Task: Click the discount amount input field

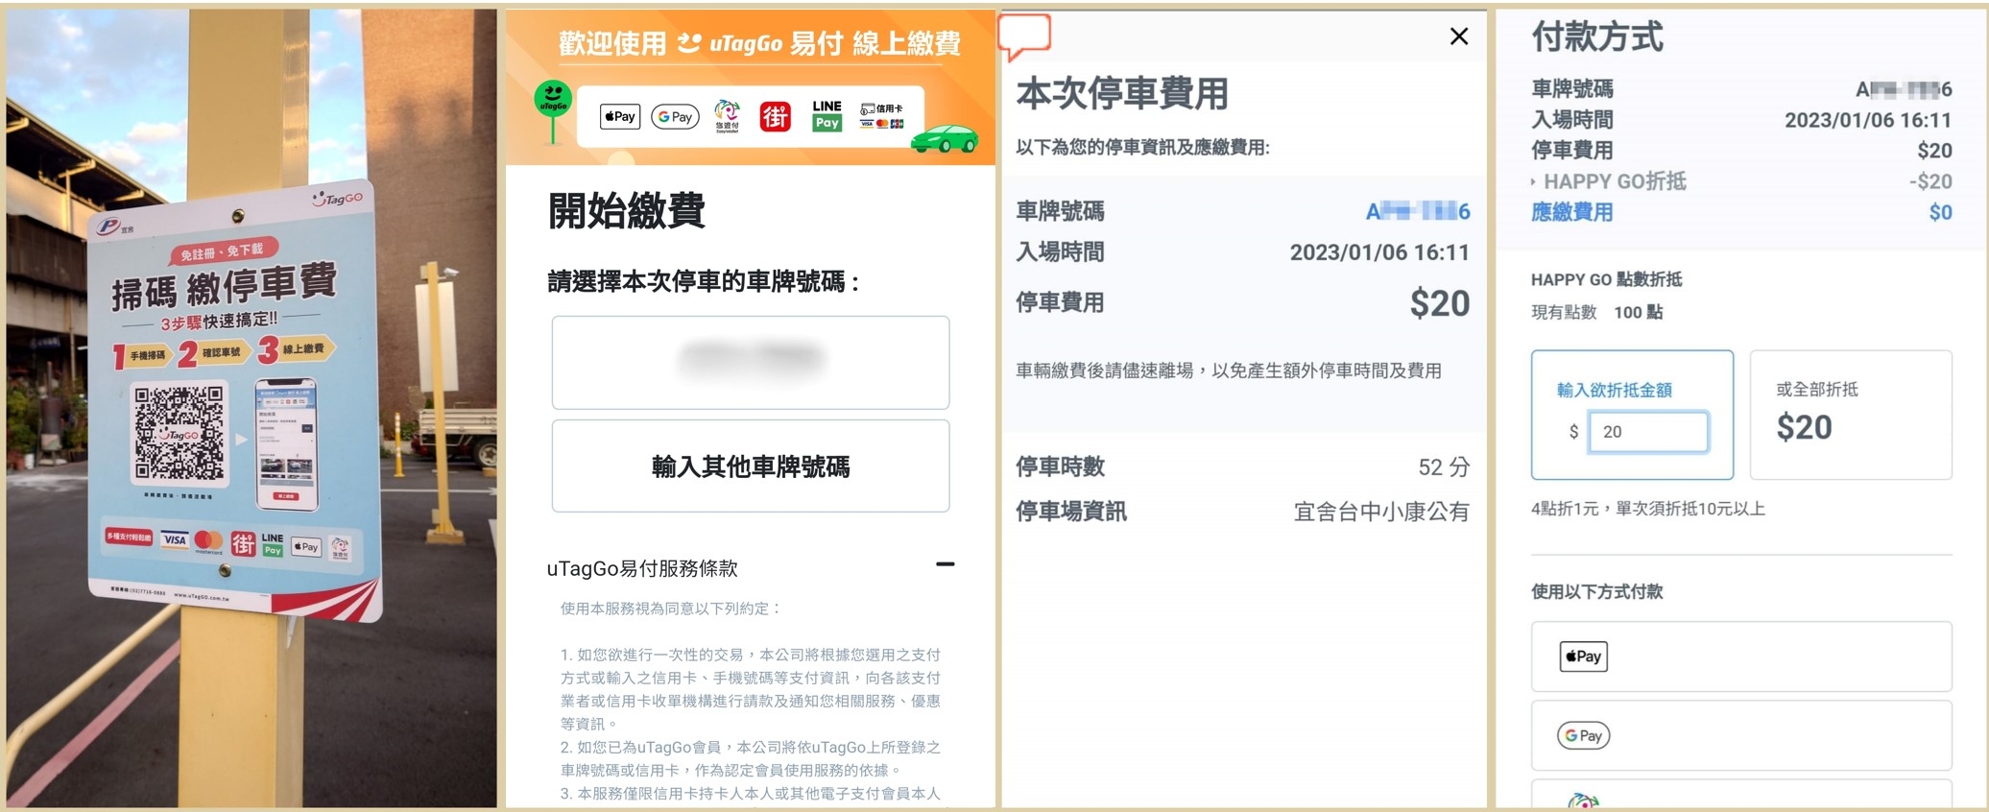Action: coord(1647,432)
